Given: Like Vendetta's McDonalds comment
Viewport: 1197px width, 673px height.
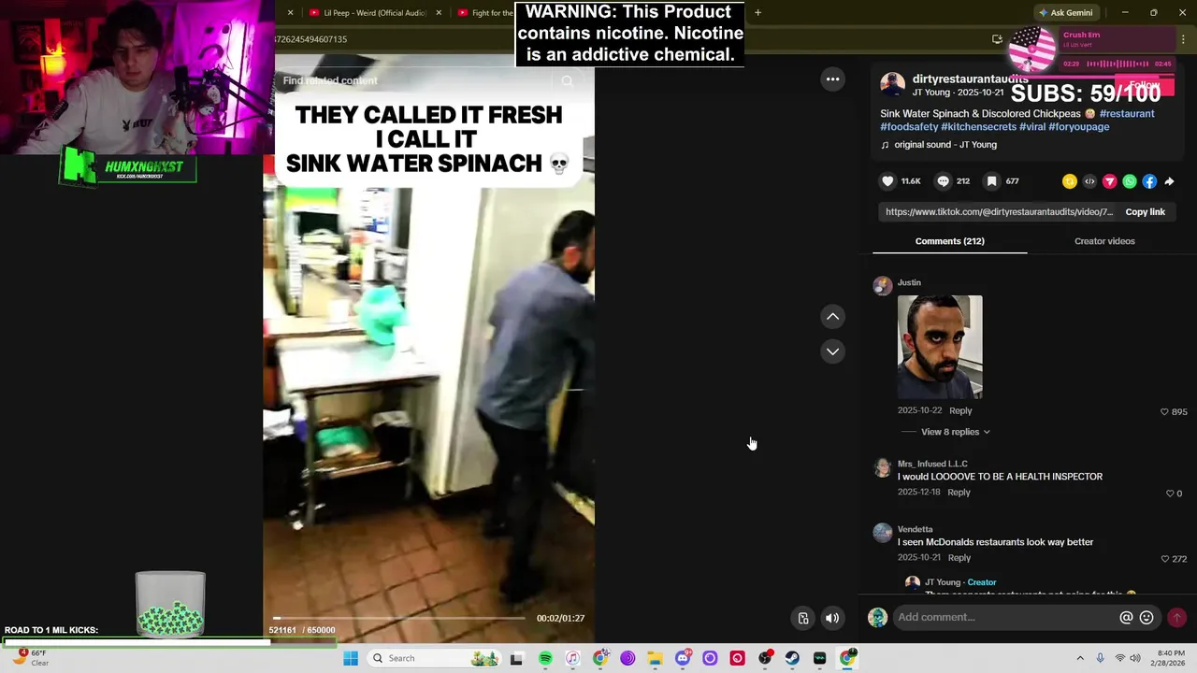Looking at the screenshot, I should click(x=1164, y=559).
